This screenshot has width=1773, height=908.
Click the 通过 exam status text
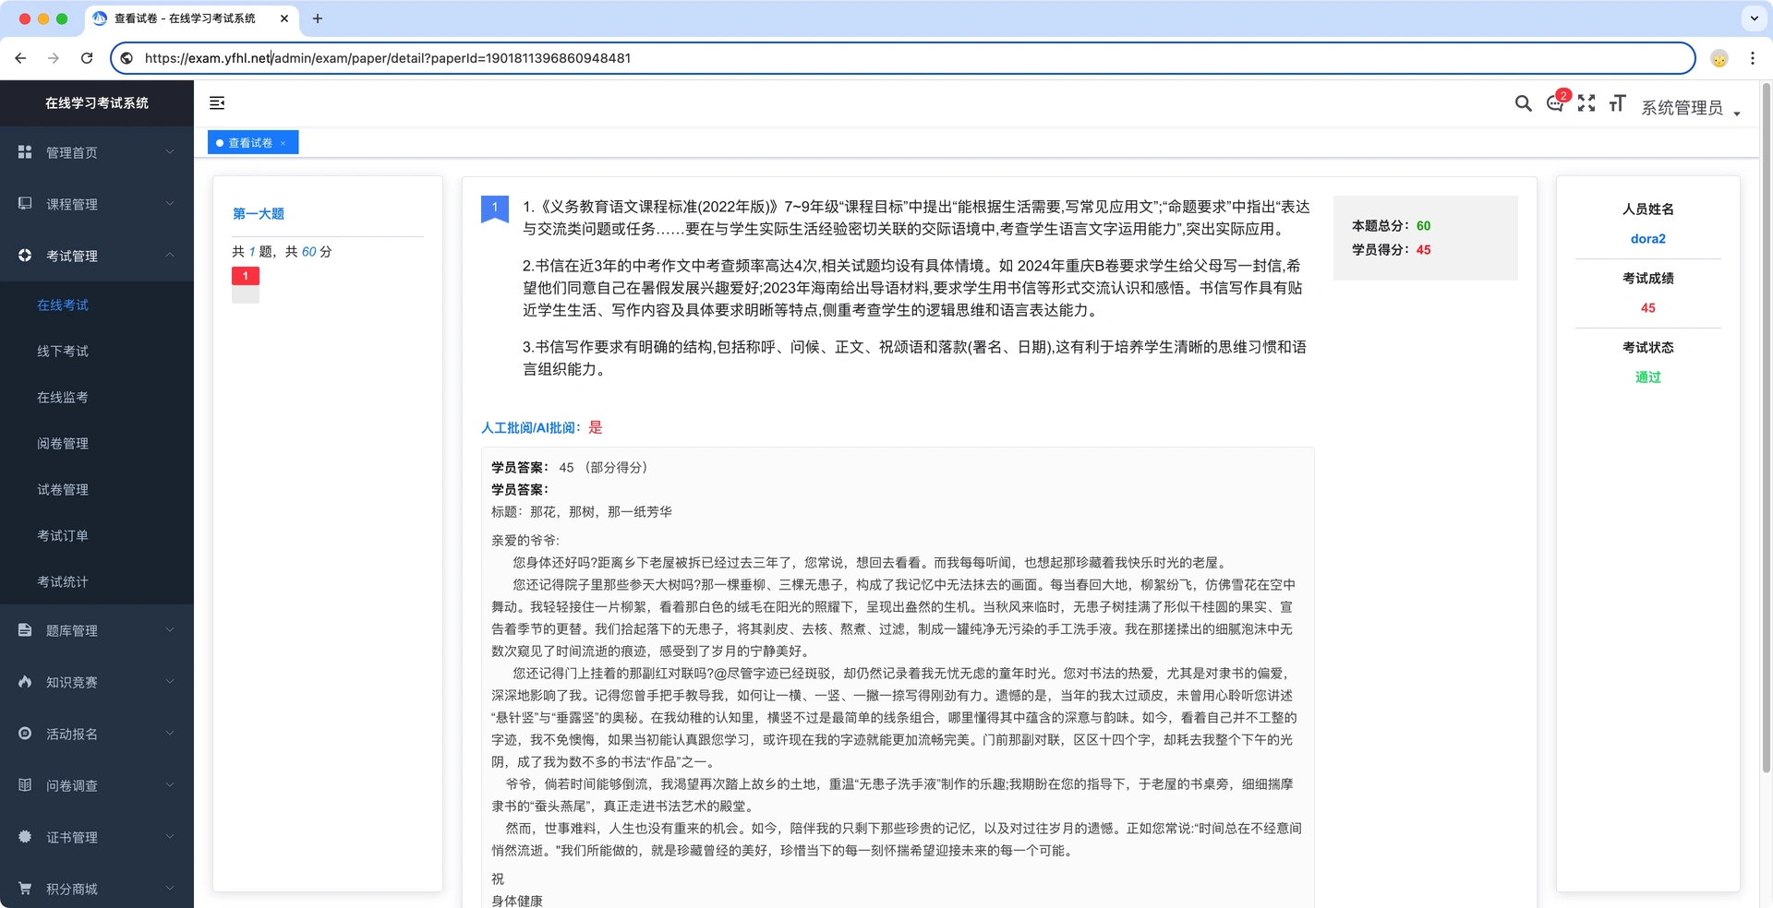(1648, 377)
